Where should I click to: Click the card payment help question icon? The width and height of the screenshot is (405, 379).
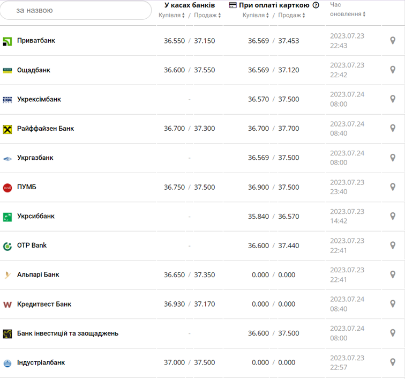coord(316,5)
